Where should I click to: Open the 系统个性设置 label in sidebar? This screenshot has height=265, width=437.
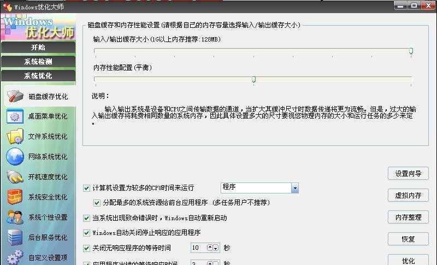tap(48, 217)
